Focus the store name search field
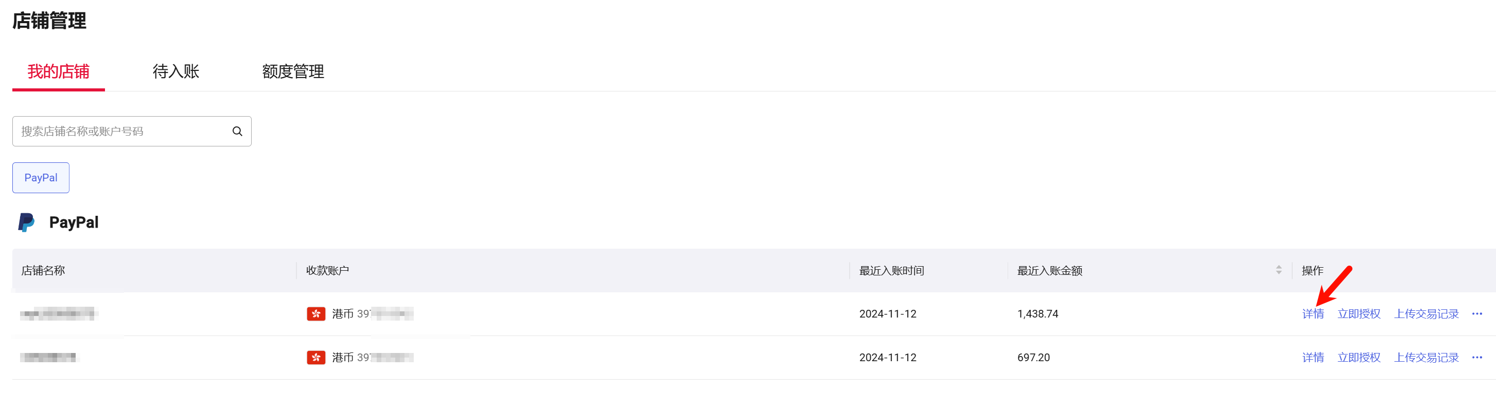Viewport: 1496px width, 410px height. (122, 131)
